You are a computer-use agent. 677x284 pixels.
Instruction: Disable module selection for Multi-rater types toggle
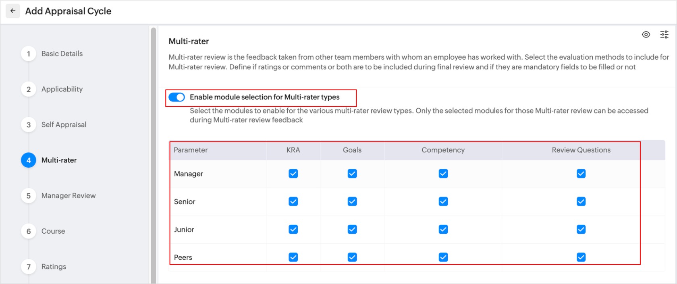tap(177, 97)
